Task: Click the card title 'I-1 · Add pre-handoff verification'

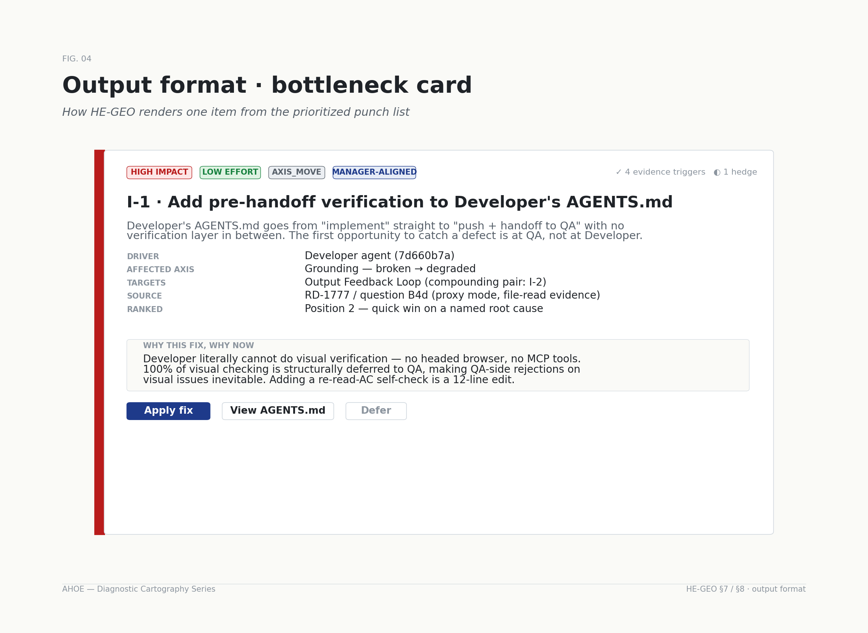Action: coord(399,202)
